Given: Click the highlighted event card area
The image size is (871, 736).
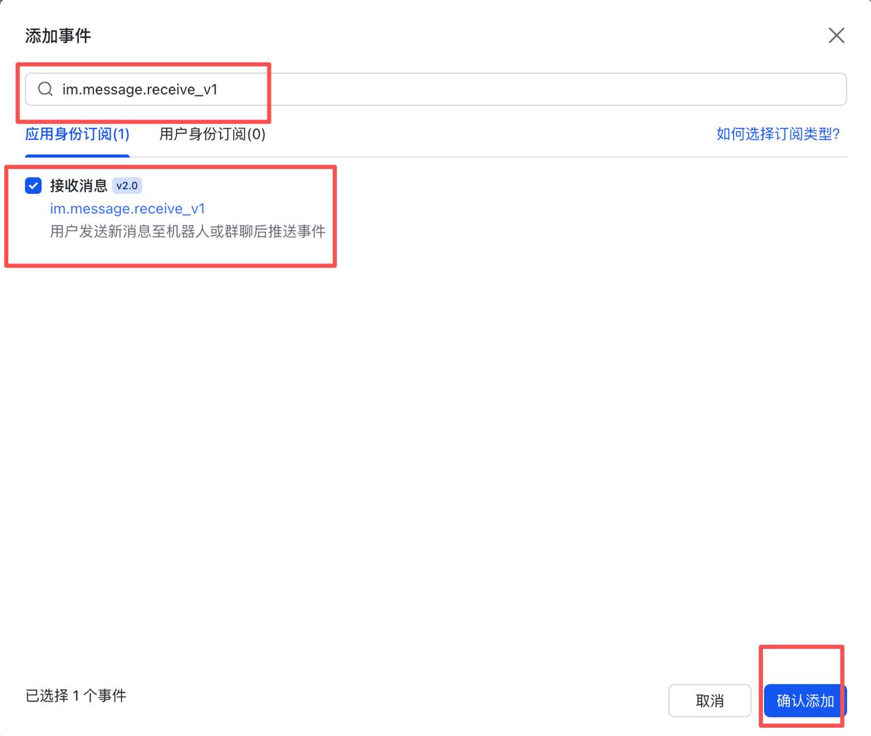Looking at the screenshot, I should pos(170,215).
